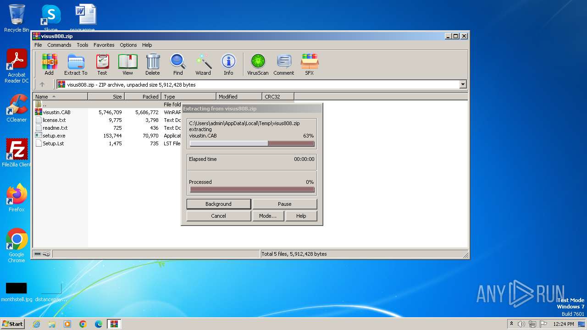The image size is (587, 330).
Task: Cancel the extraction
Action: point(219,216)
